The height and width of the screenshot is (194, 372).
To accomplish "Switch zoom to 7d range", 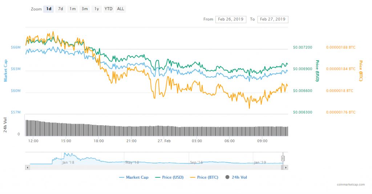I will pos(61,9).
